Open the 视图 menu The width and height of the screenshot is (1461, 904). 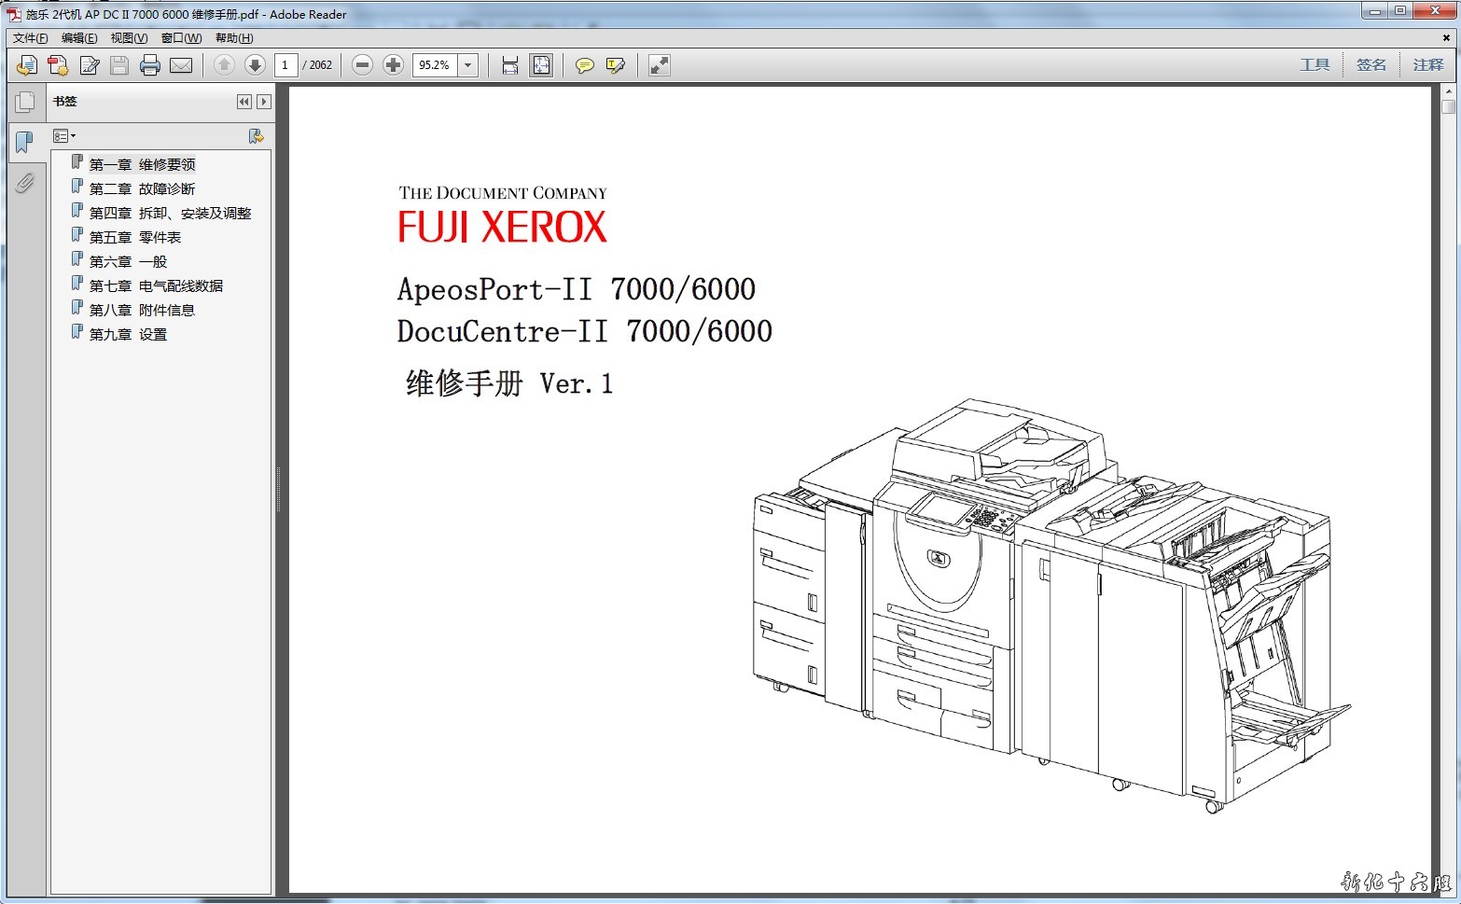click(x=129, y=38)
